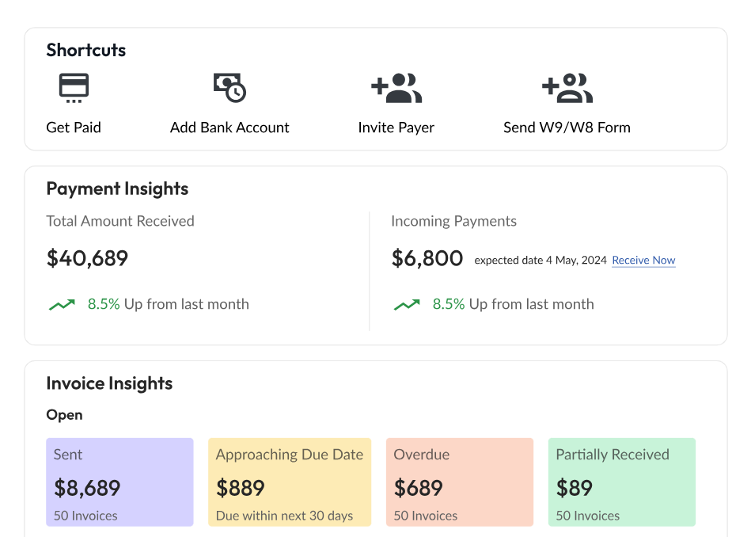Click the Get Paid shortcut label
Viewport: 751px width, 537px height.
click(x=74, y=127)
